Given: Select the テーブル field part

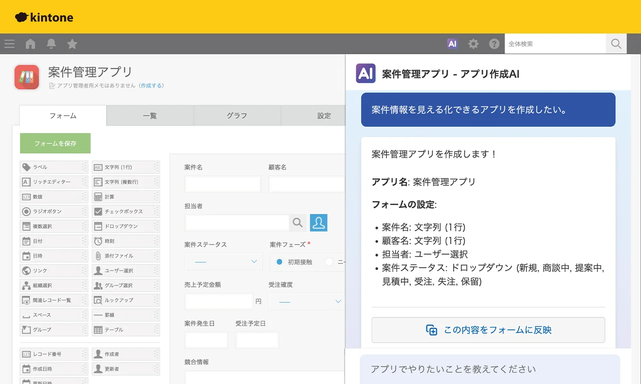Looking at the screenshot, I should coord(126,329).
